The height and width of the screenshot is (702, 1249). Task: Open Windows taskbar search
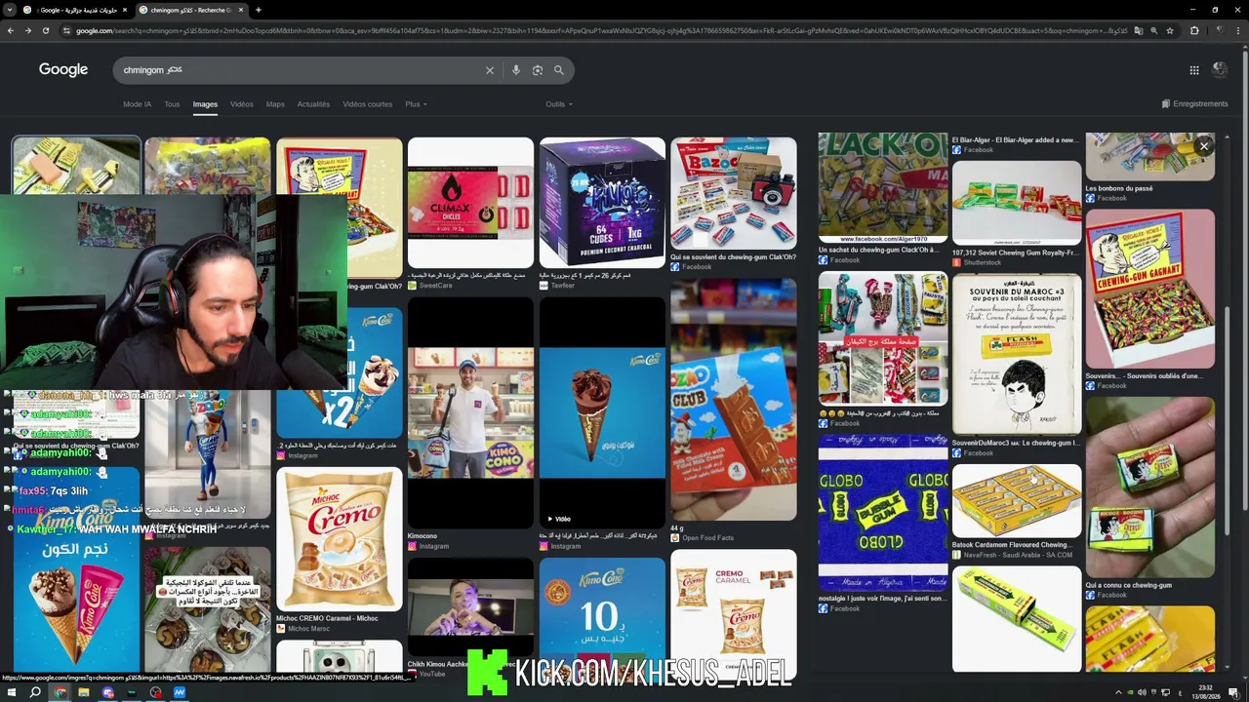coord(35,692)
